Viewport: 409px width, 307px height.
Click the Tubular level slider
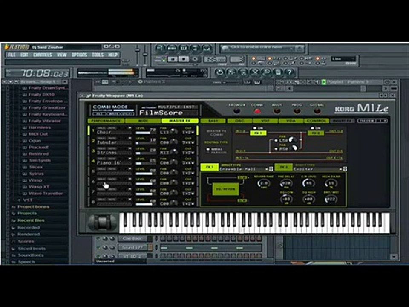(x=146, y=143)
